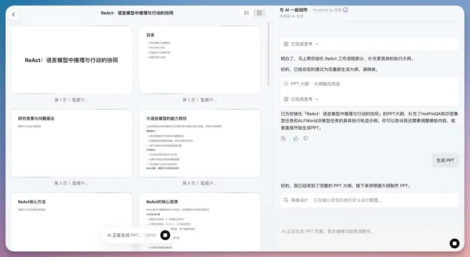Screen dimensions: 470x257
Task: Click the 好的，我已经收到了完整的 PPT 大纲 message
Action: pyautogui.click(x=346, y=186)
